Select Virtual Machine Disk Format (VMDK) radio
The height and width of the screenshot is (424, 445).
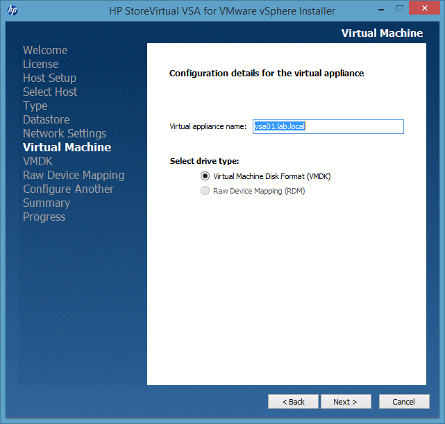coord(205,176)
